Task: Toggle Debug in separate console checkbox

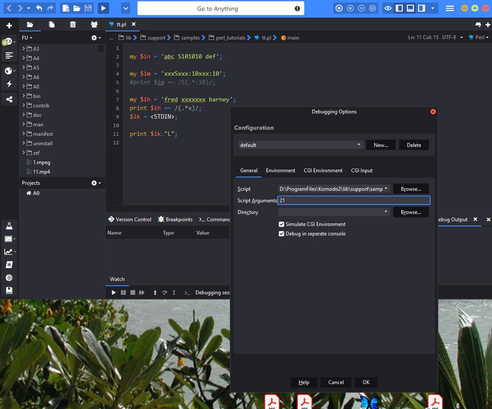Action: (281, 234)
